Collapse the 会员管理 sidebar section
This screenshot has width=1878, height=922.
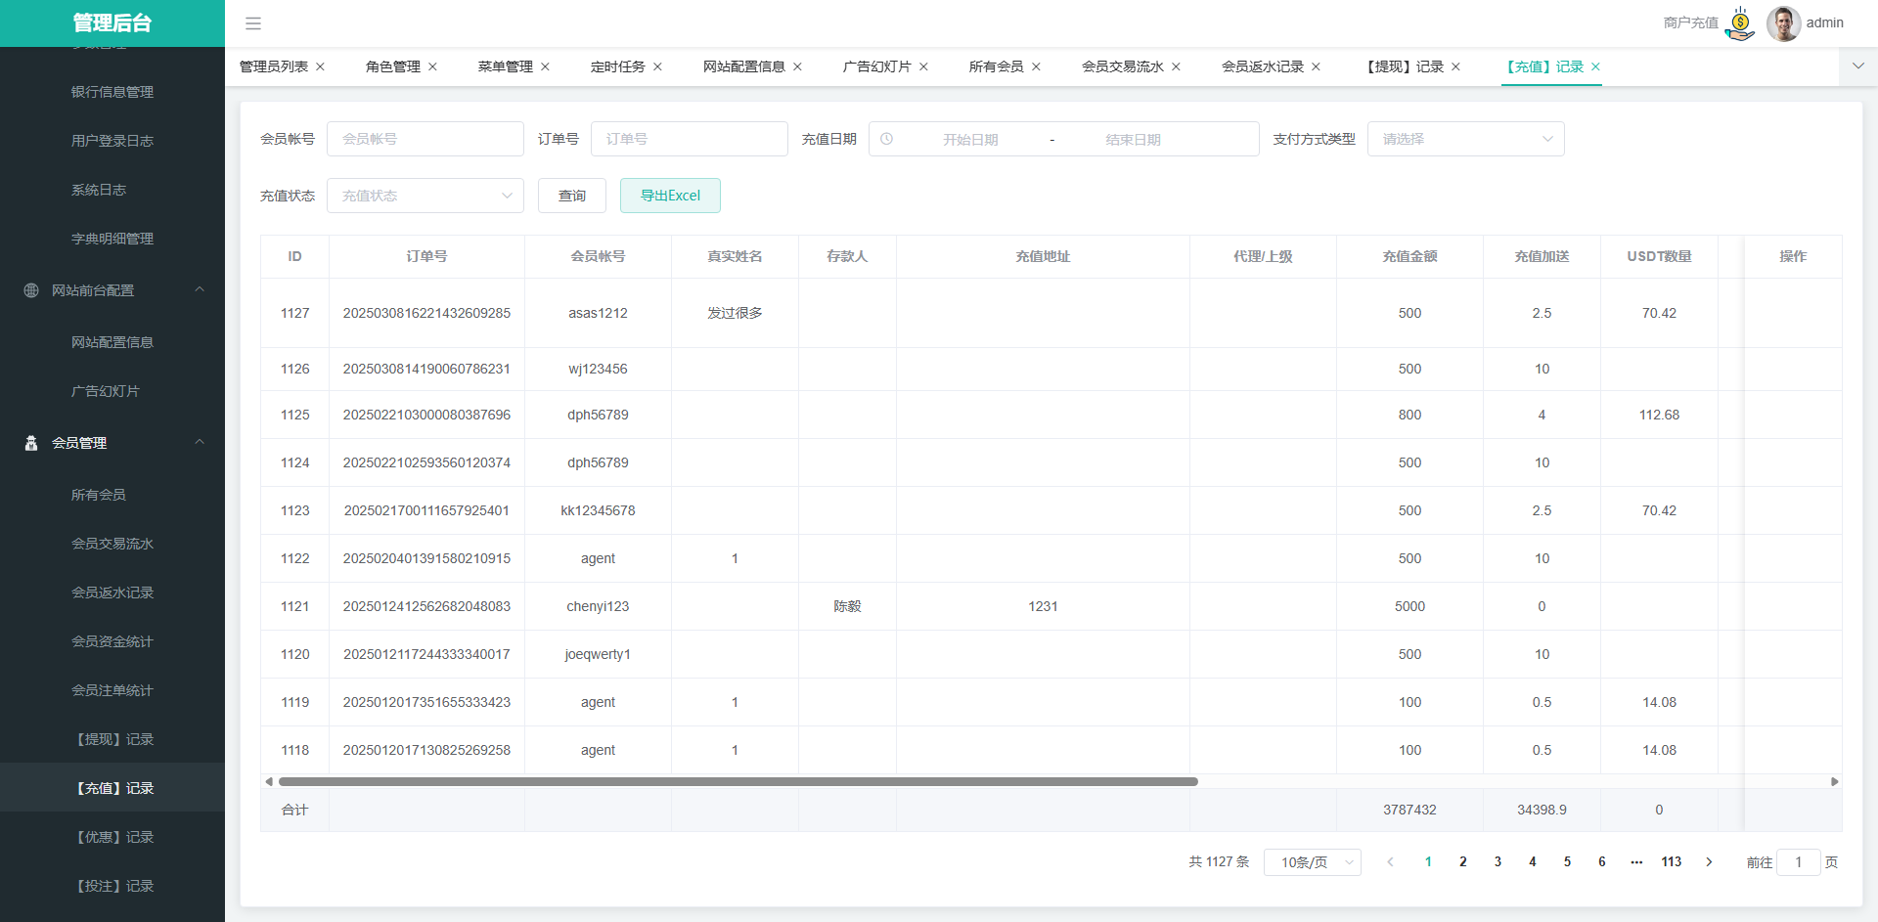pos(200,442)
